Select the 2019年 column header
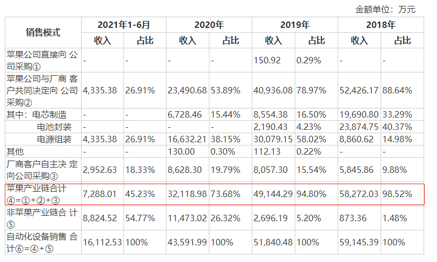This screenshot has width=437, height=262. tap(295, 25)
